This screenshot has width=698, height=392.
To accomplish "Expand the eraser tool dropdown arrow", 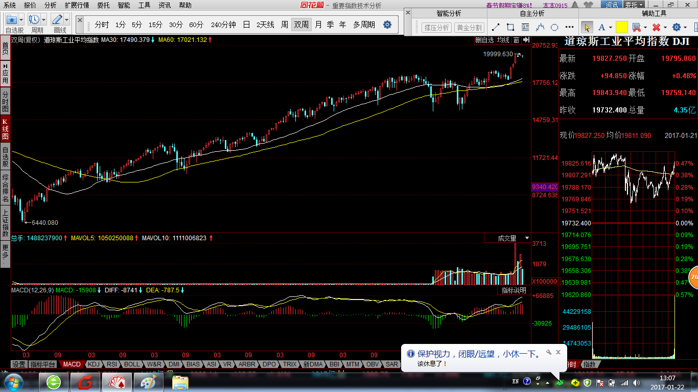I will click(x=645, y=28).
